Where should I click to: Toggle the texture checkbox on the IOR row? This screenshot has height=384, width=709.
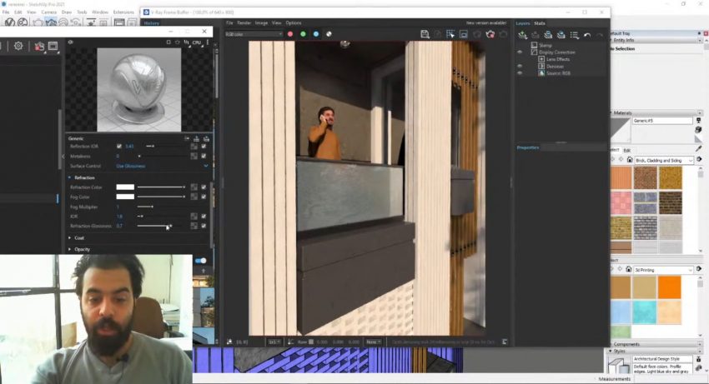click(x=204, y=217)
